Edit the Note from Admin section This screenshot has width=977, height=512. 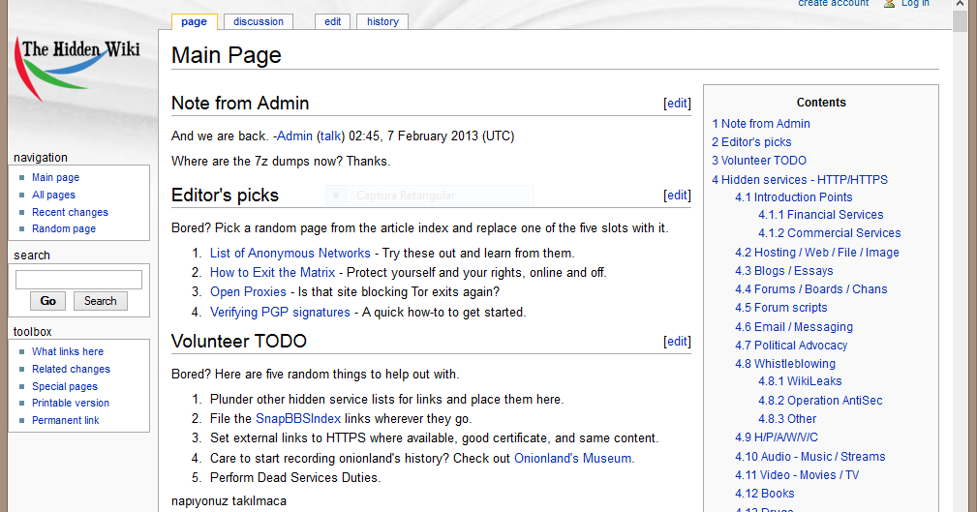coord(677,104)
